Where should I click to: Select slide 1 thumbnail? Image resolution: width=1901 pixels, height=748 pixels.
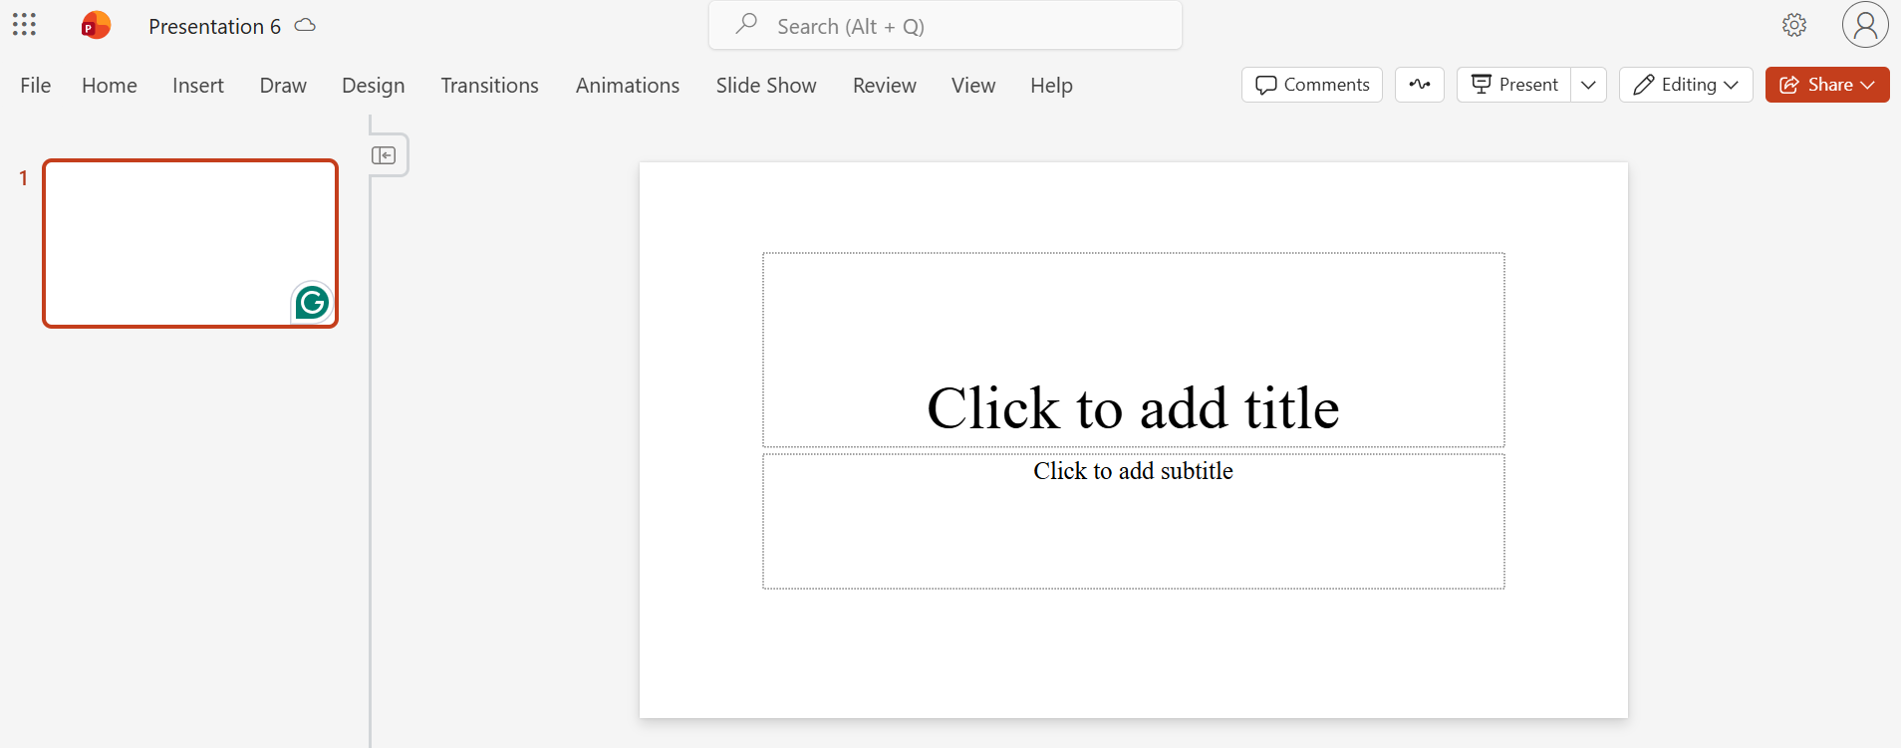coord(190,243)
